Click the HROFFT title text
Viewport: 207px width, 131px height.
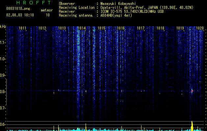(x=34, y=3)
